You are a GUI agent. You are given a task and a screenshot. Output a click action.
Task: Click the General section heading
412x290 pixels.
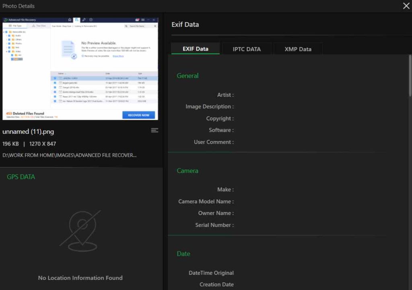[187, 76]
